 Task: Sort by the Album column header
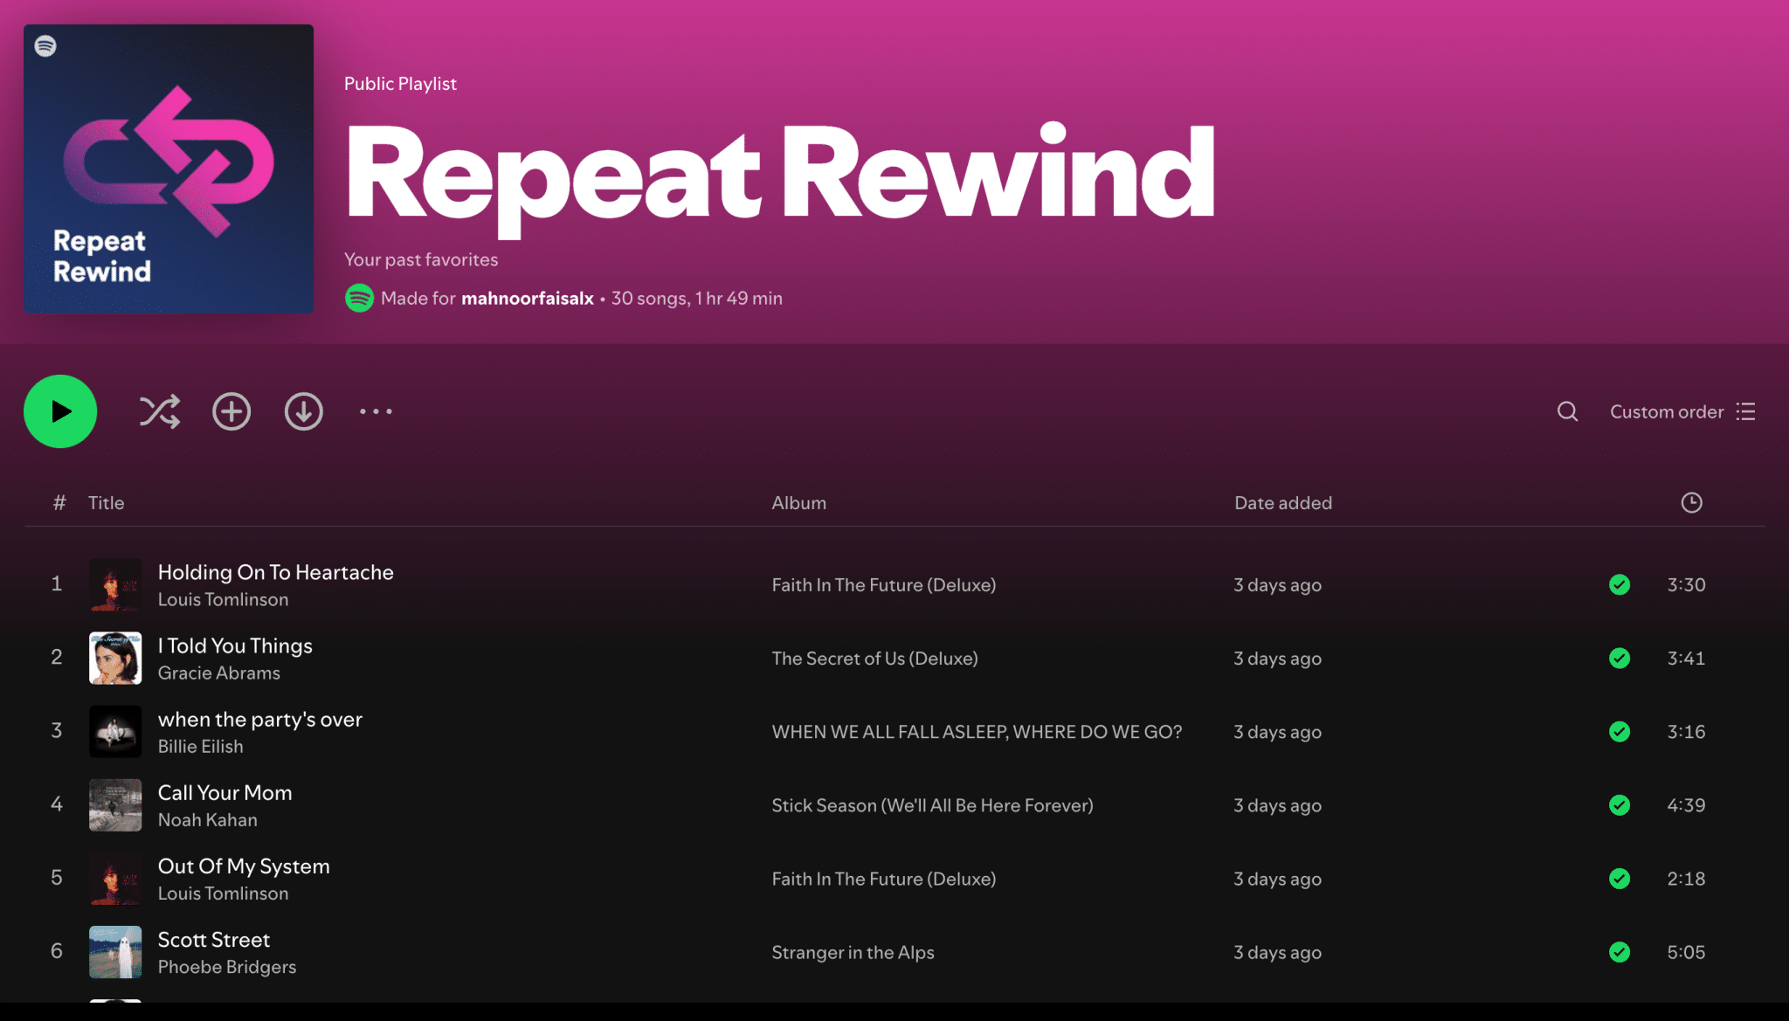point(798,502)
